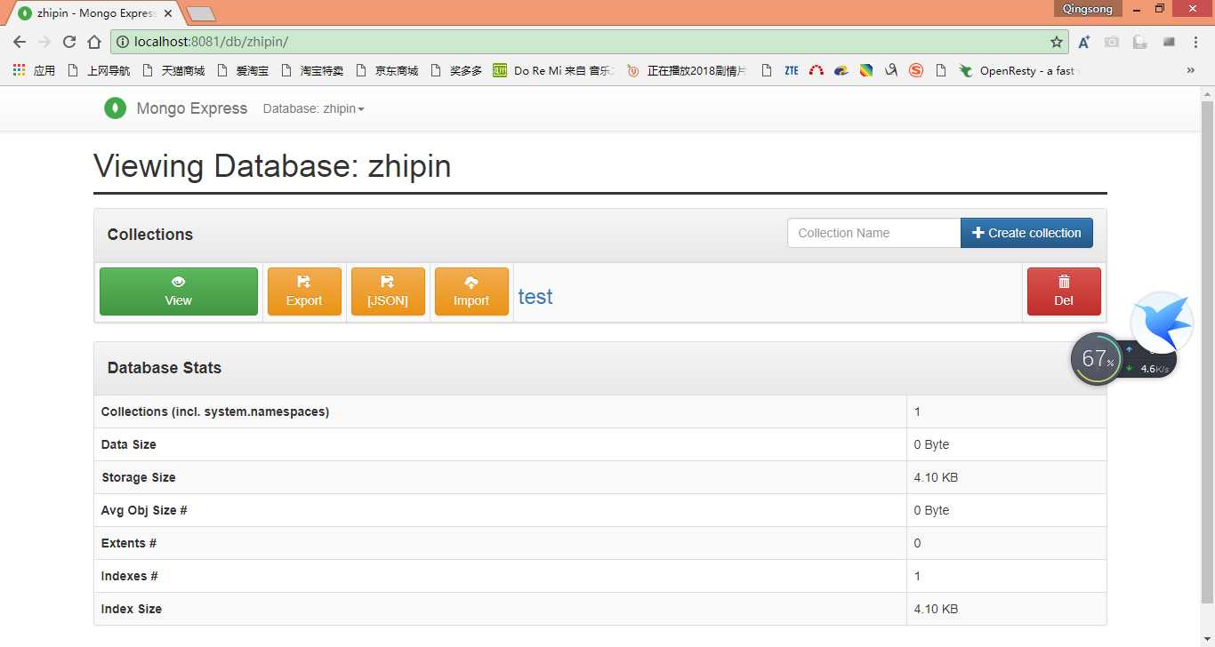Click the Create collection button

pos(1026,233)
